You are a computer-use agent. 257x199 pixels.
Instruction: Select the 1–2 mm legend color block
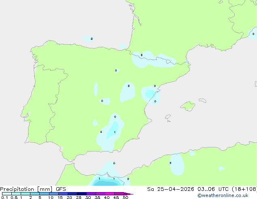[x=26, y=194]
